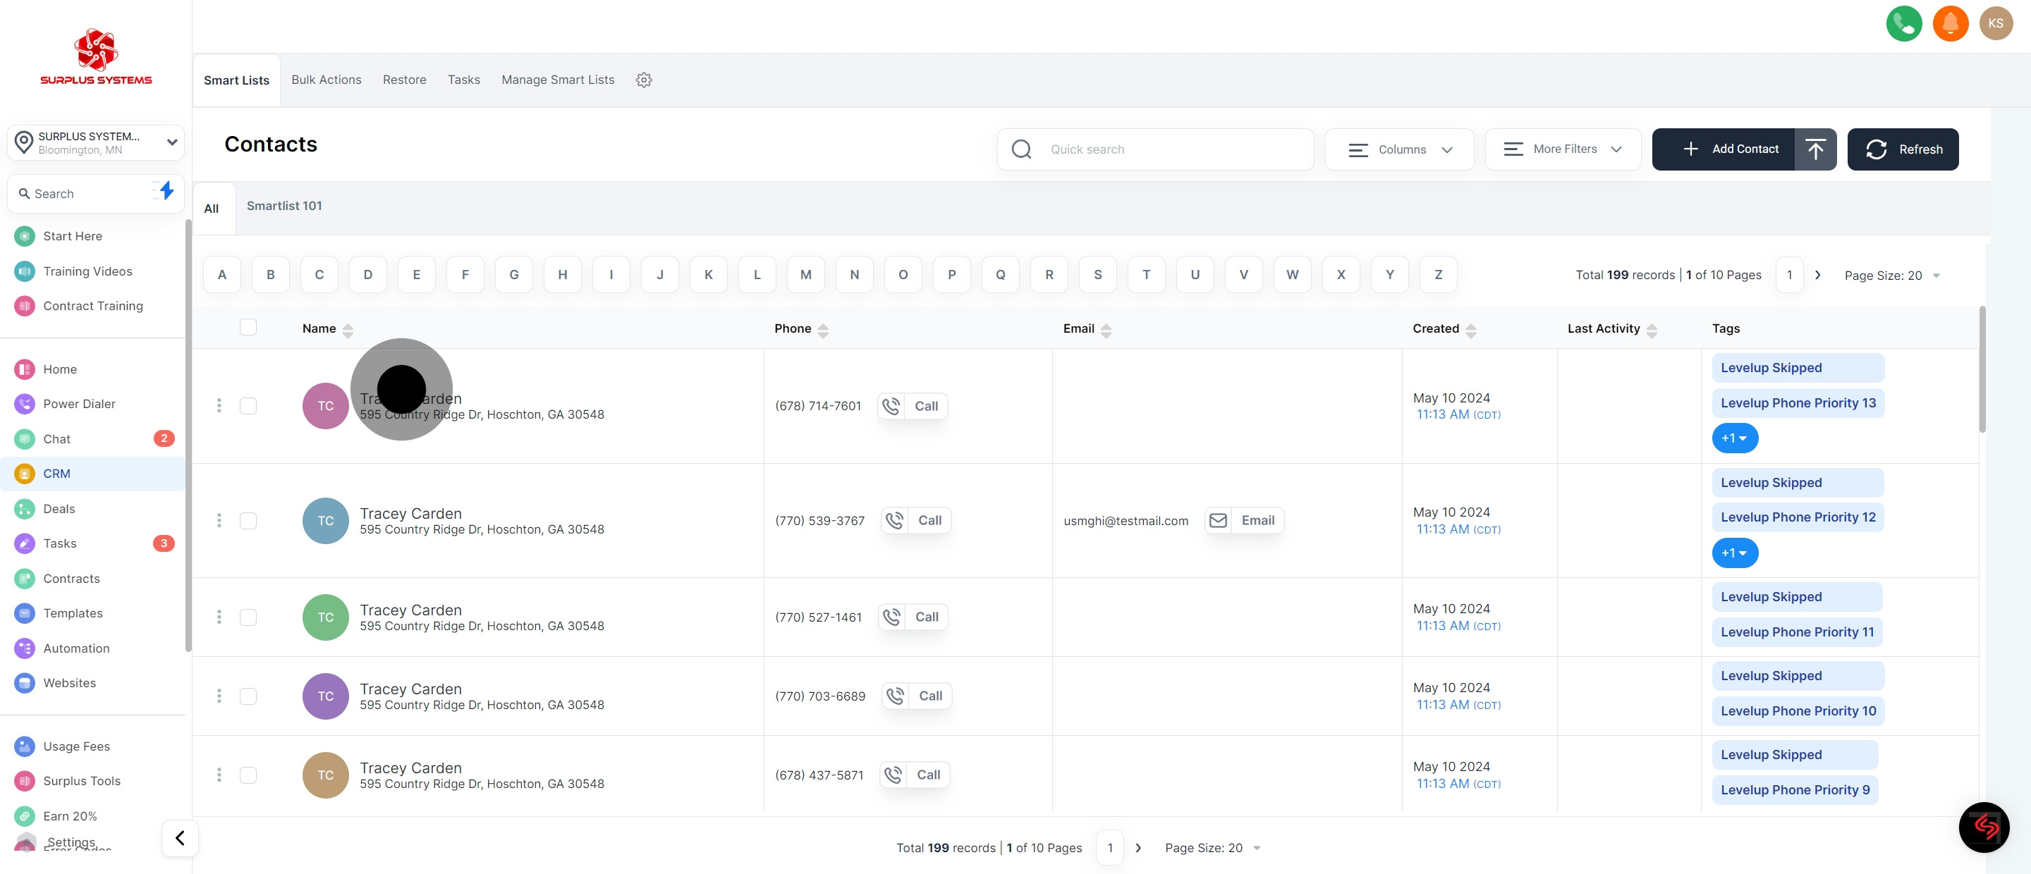Open three-dot menu for first contact row
2031x874 pixels.
coord(219,406)
